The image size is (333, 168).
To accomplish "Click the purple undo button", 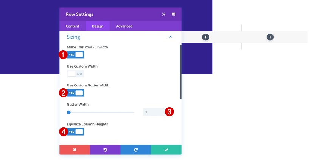I will tap(105, 150).
